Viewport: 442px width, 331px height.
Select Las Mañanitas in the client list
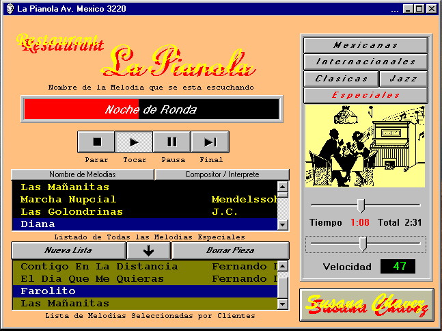coord(145,304)
